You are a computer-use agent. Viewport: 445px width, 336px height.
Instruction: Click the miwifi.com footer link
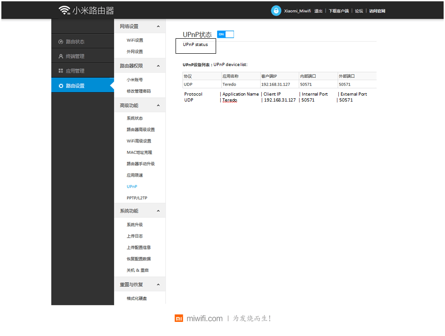(x=204, y=318)
